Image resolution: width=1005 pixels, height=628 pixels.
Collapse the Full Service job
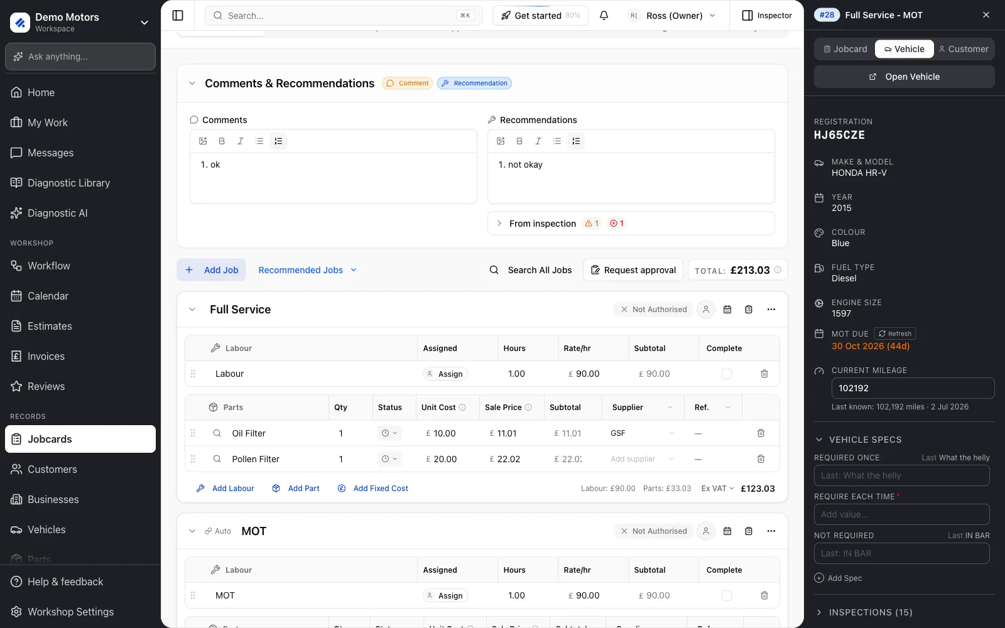pyautogui.click(x=192, y=310)
